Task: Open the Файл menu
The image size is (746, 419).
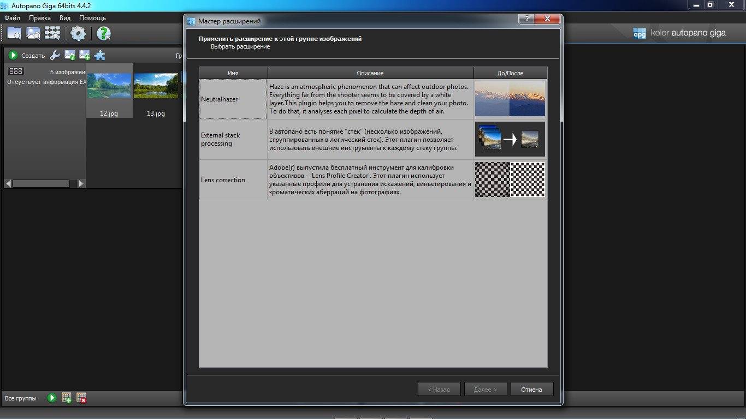Action: [13, 18]
